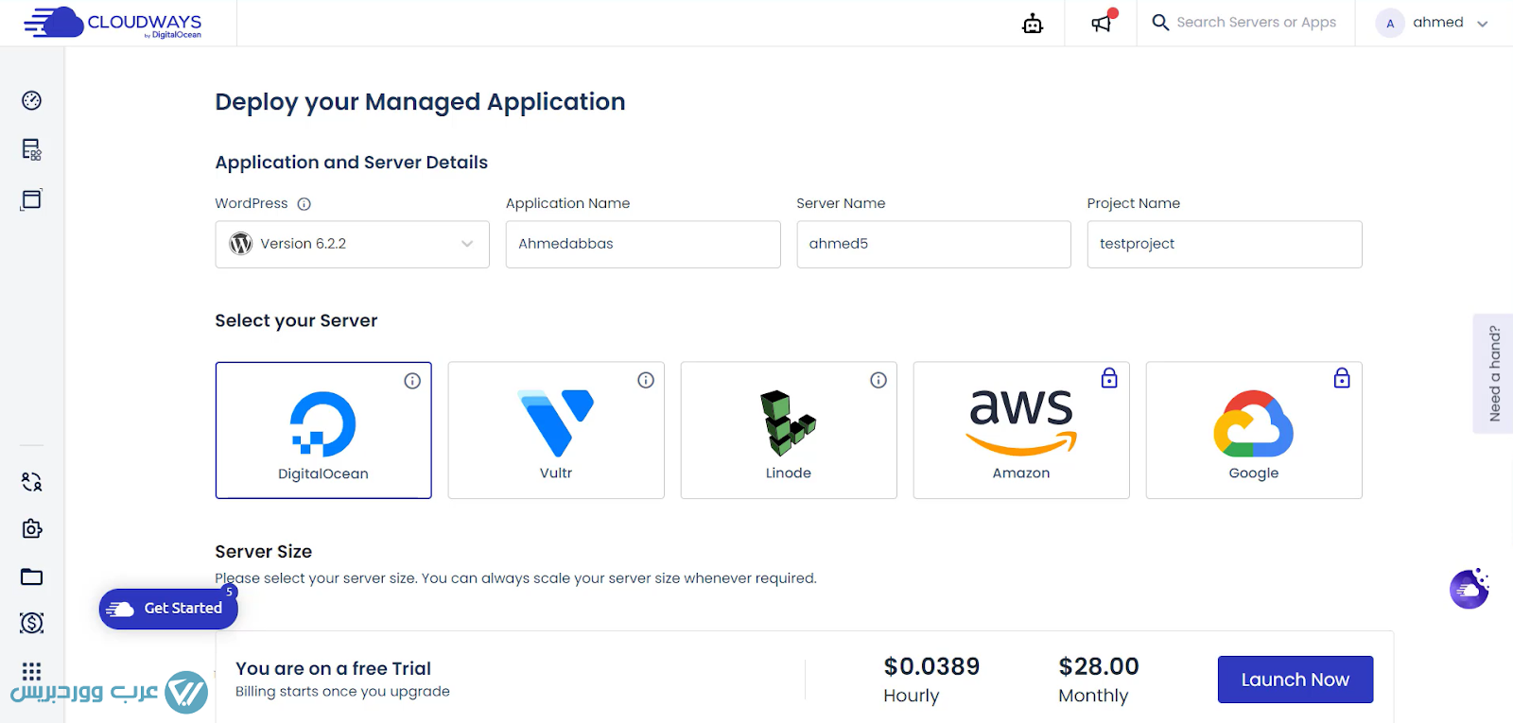This screenshot has height=723, width=1513.
Task: Choose the locked Amazon AWS provider card
Action: click(1021, 430)
